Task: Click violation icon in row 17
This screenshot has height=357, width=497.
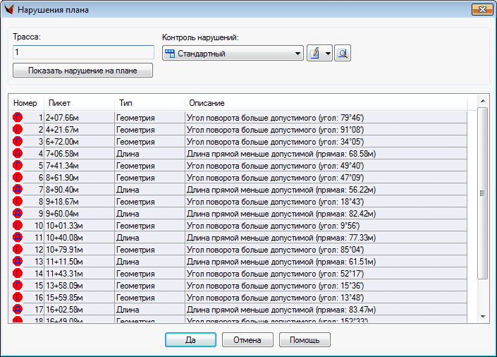Action: point(18,310)
